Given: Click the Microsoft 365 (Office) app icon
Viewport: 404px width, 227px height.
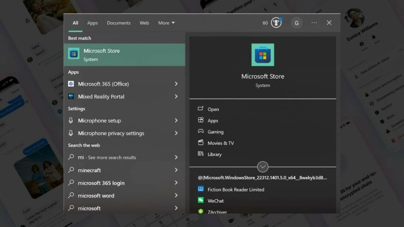Looking at the screenshot, I should (71, 84).
